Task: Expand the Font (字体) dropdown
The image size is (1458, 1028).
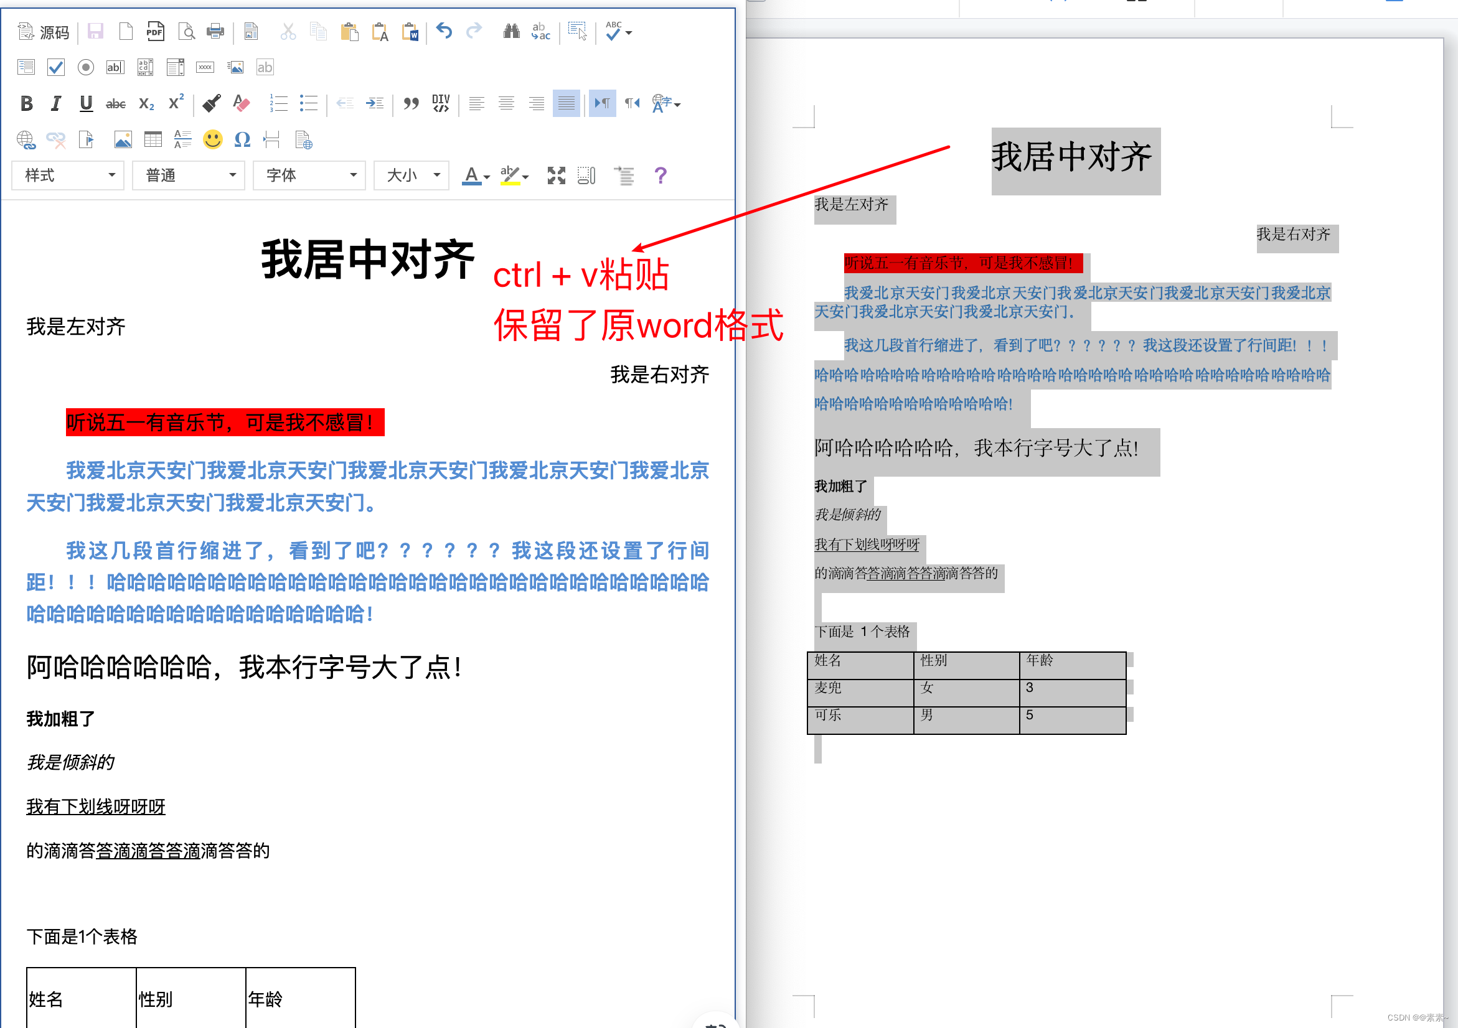Action: click(309, 175)
